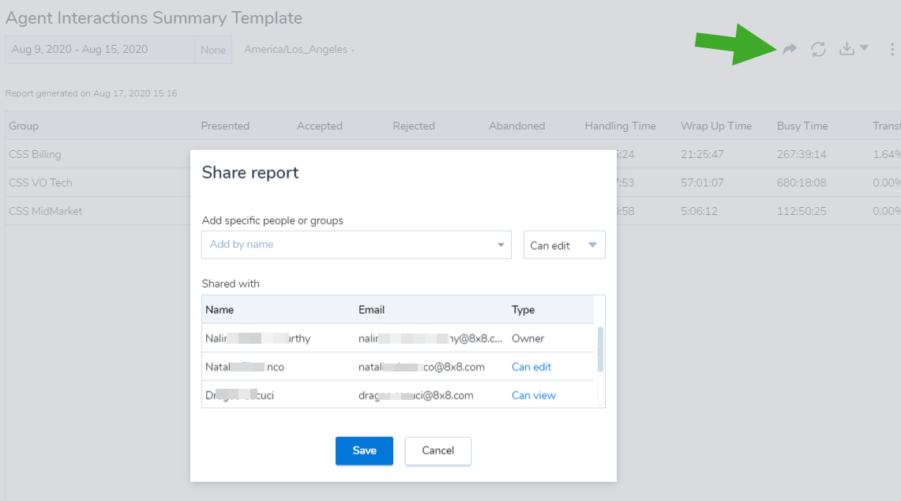Sort by the Presented column header
This screenshot has height=501, width=901.
pyautogui.click(x=225, y=126)
